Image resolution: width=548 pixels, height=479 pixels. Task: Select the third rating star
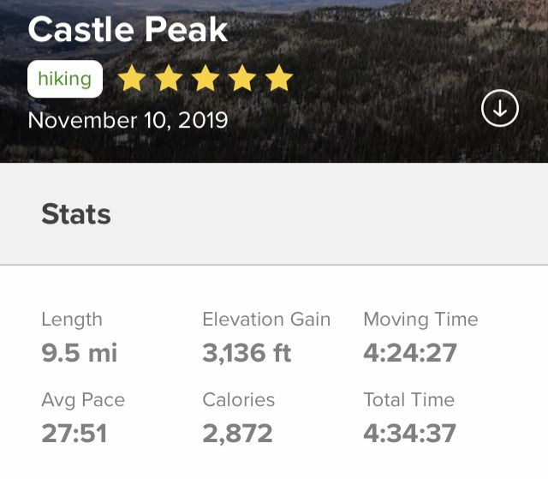click(x=205, y=78)
